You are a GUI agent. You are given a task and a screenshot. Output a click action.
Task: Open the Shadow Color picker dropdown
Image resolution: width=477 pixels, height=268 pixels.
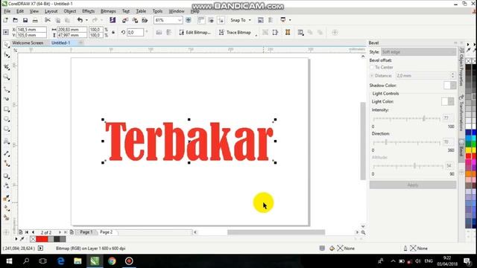coord(453,86)
